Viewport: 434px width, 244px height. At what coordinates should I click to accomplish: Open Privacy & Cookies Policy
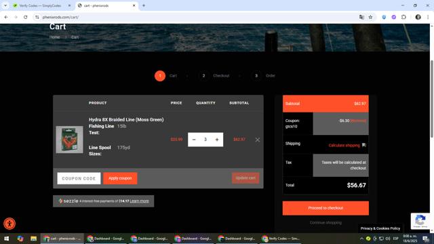point(380,228)
